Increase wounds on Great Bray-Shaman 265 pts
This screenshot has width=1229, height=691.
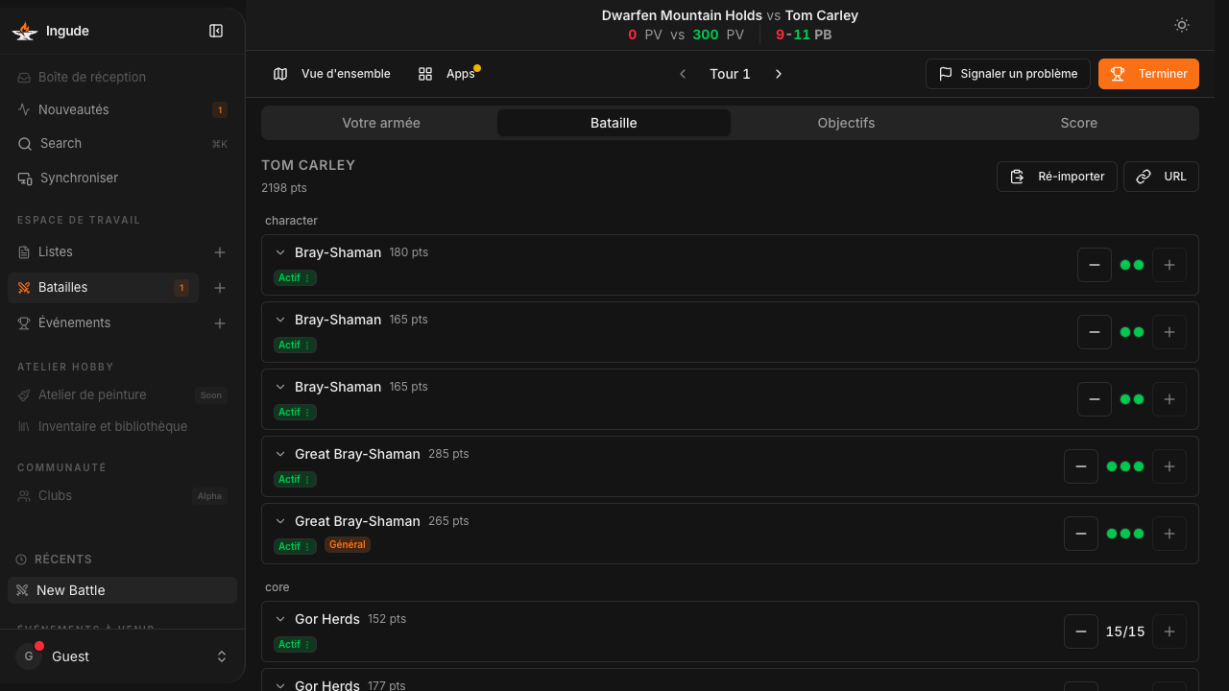tap(1169, 534)
